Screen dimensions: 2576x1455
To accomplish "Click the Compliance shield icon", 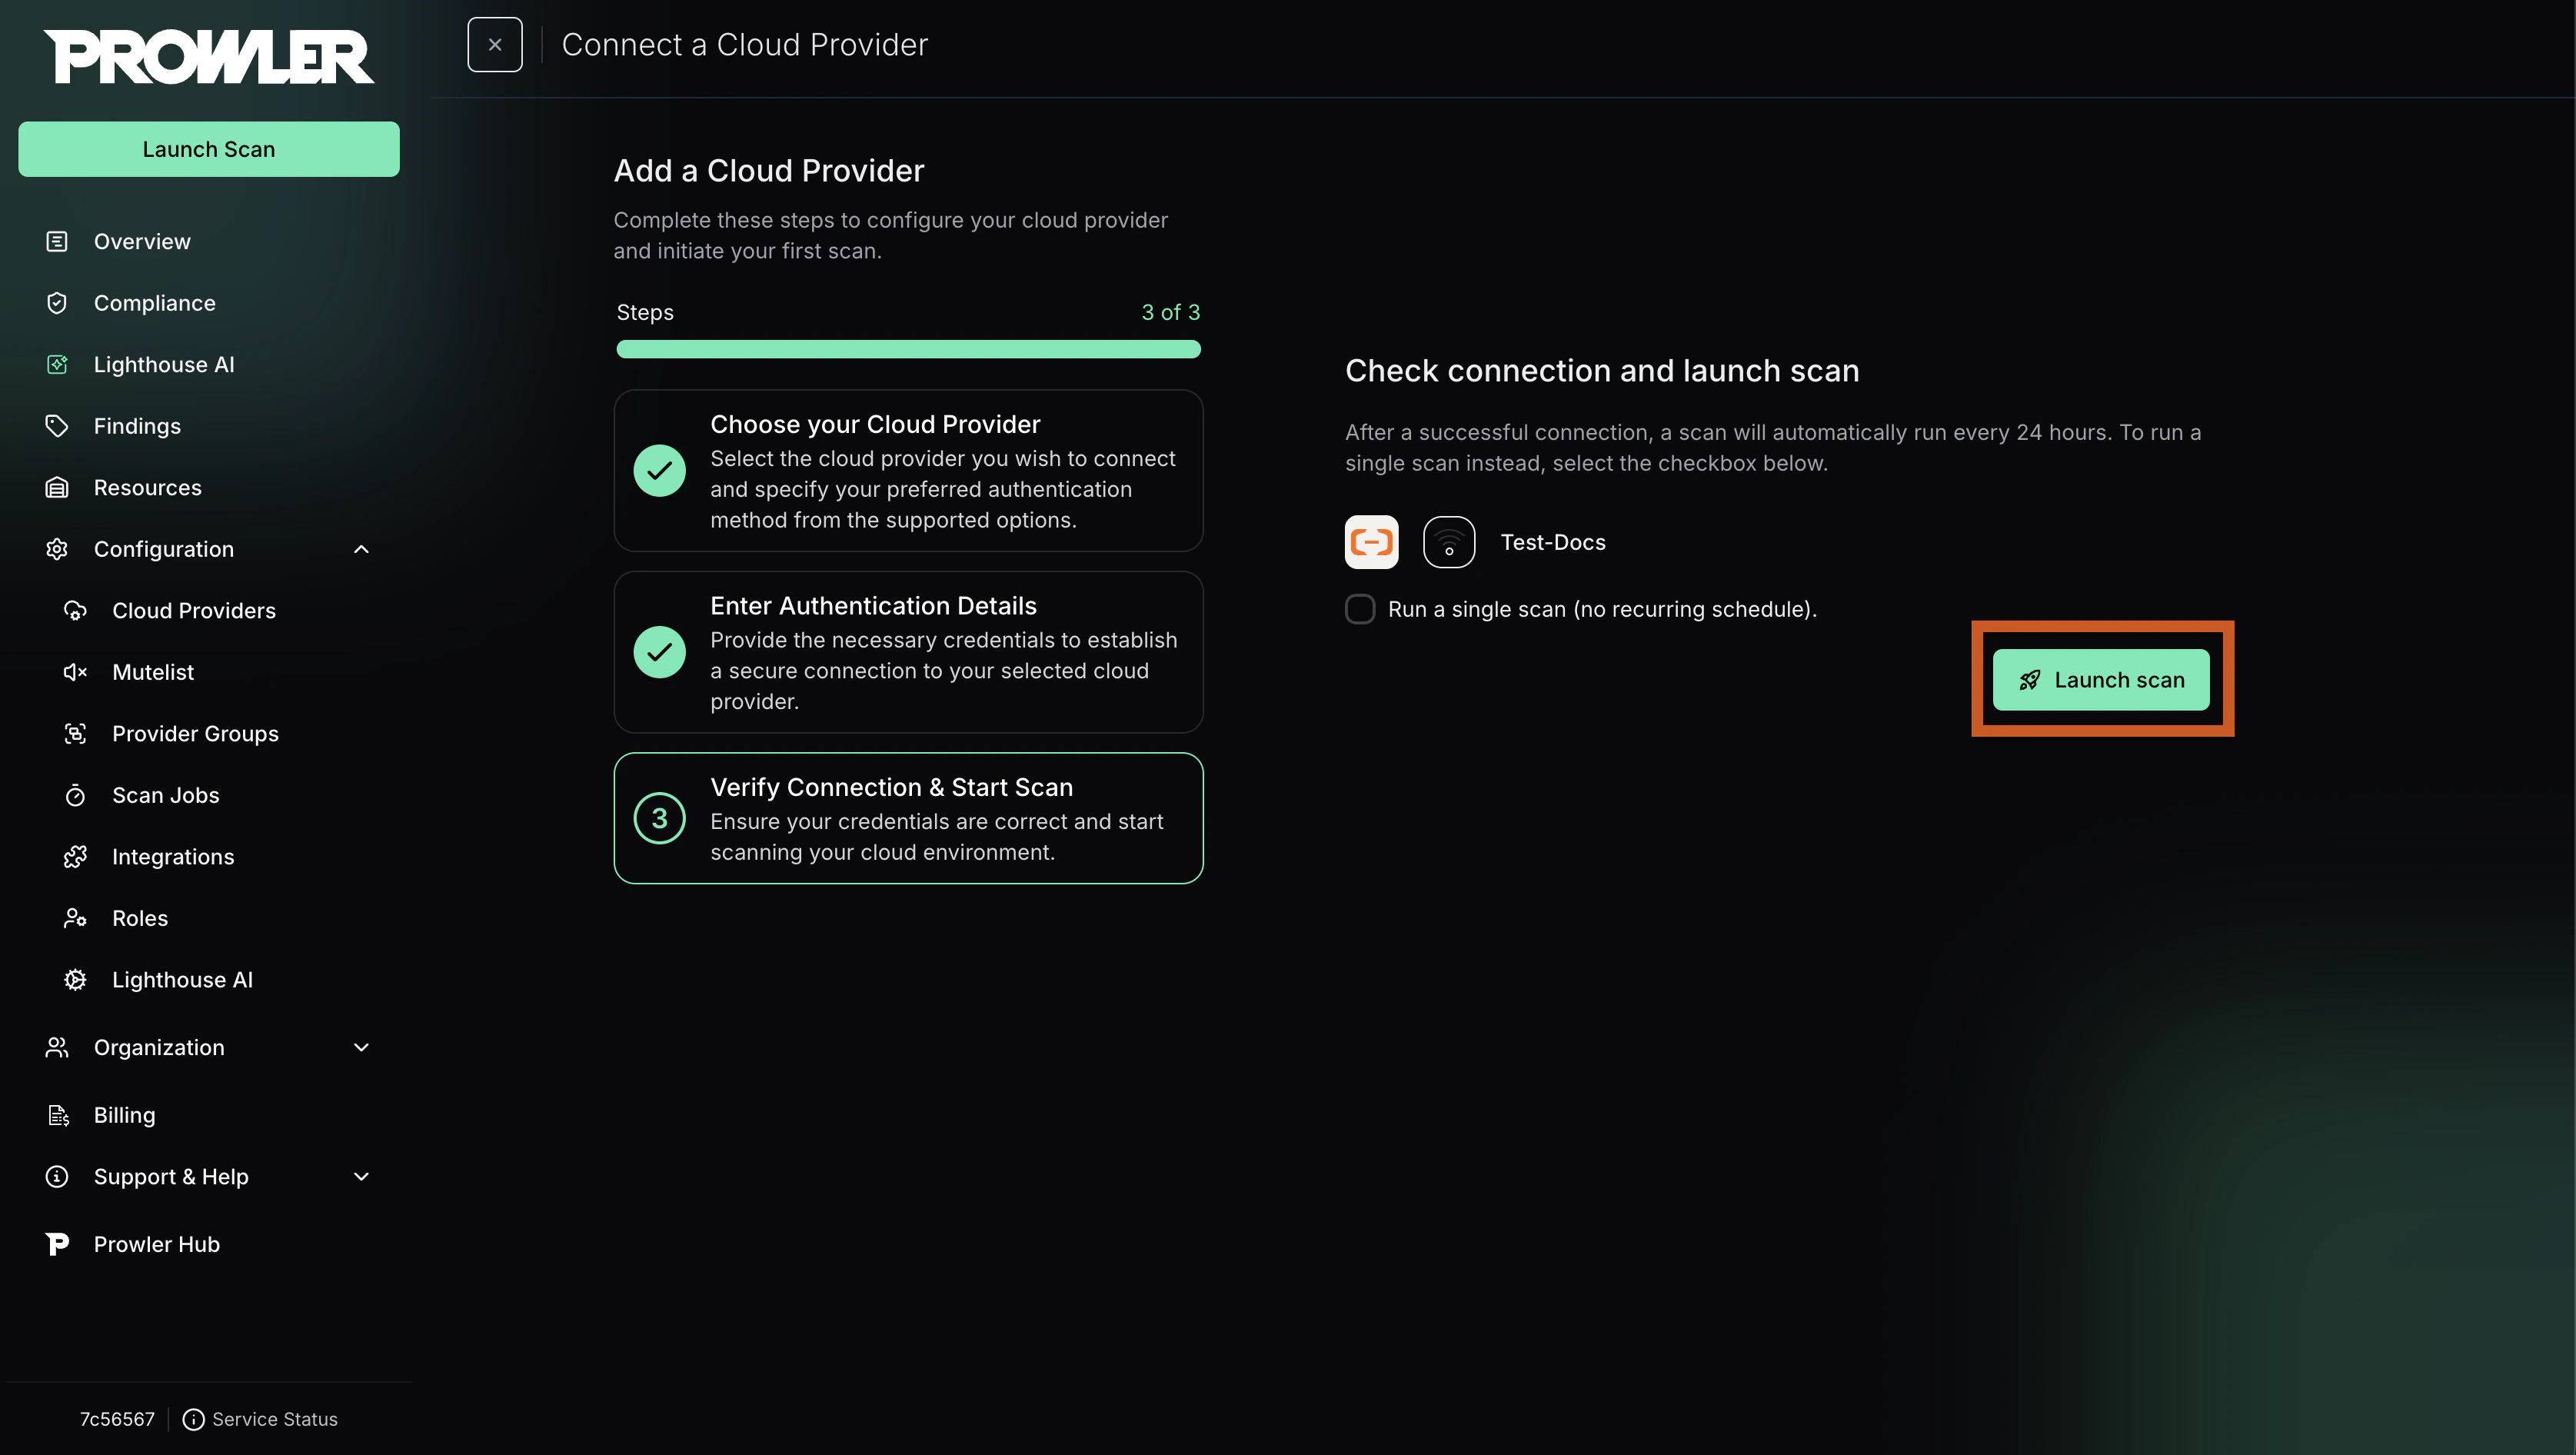I will 57,303.
